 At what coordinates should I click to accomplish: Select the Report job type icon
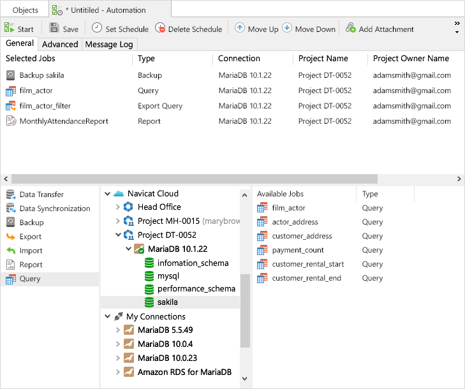point(10,265)
